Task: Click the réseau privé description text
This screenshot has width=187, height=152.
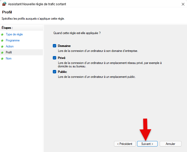Action: click(110, 65)
